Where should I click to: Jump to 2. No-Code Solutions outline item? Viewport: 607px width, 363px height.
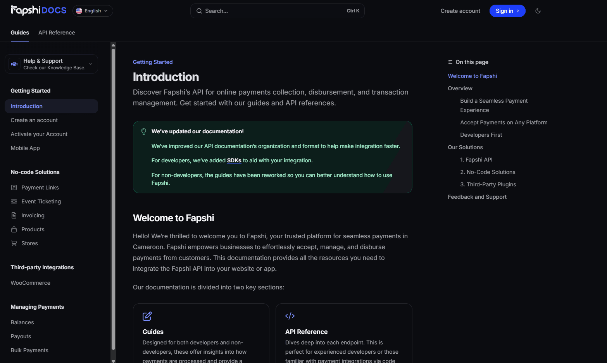click(x=488, y=172)
